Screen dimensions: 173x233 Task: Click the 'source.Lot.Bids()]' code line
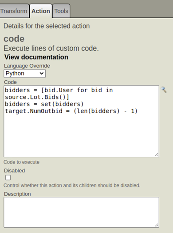point(37,97)
